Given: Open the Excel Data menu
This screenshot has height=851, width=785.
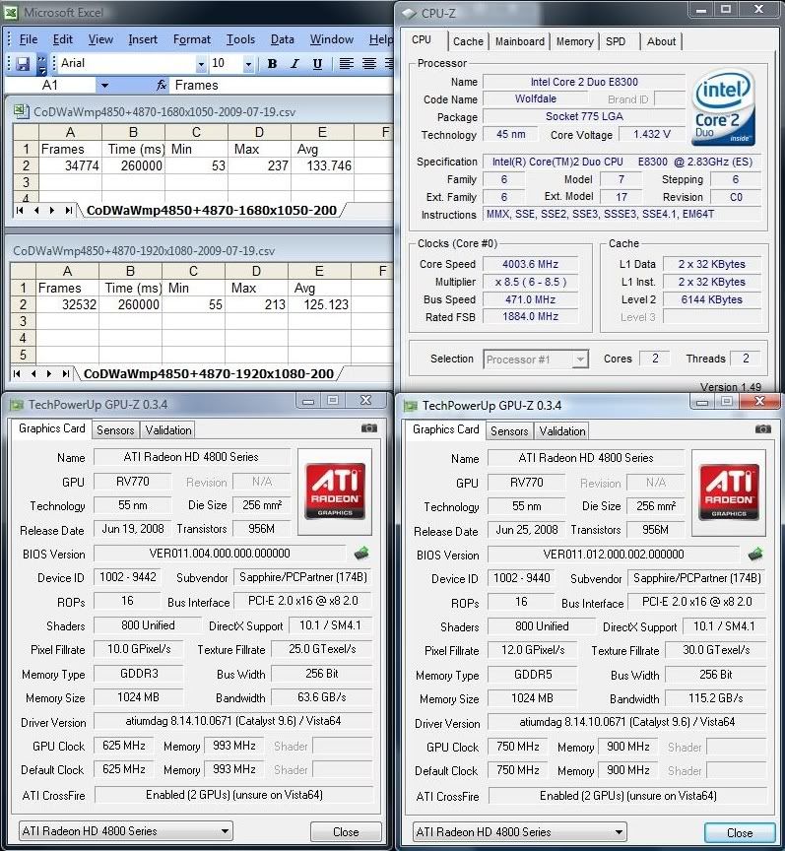Looking at the screenshot, I should coord(283,39).
